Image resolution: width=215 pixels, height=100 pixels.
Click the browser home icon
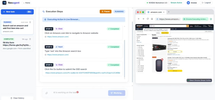(x=152, y=19)
